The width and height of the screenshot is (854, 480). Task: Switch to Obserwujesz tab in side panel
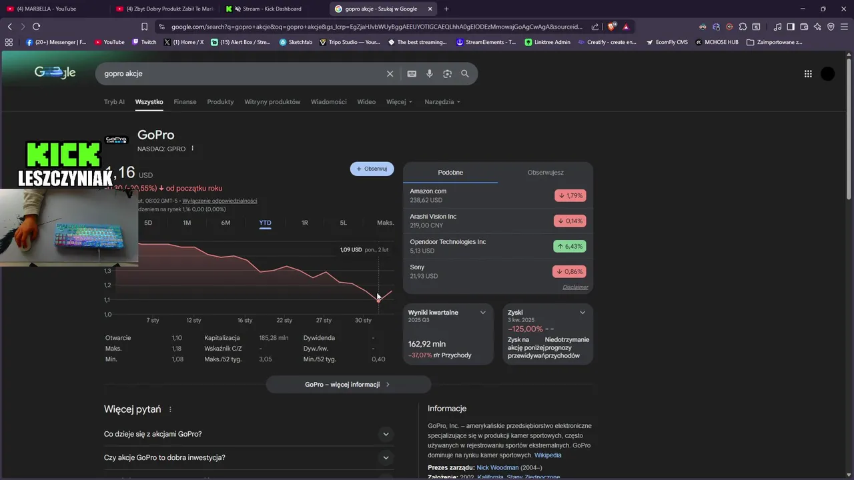[546, 173]
